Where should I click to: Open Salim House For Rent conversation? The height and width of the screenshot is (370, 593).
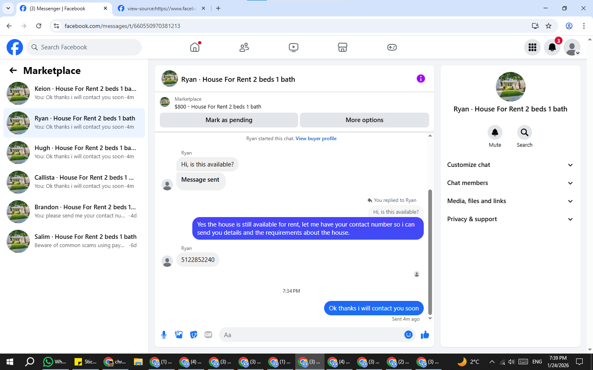click(x=74, y=241)
